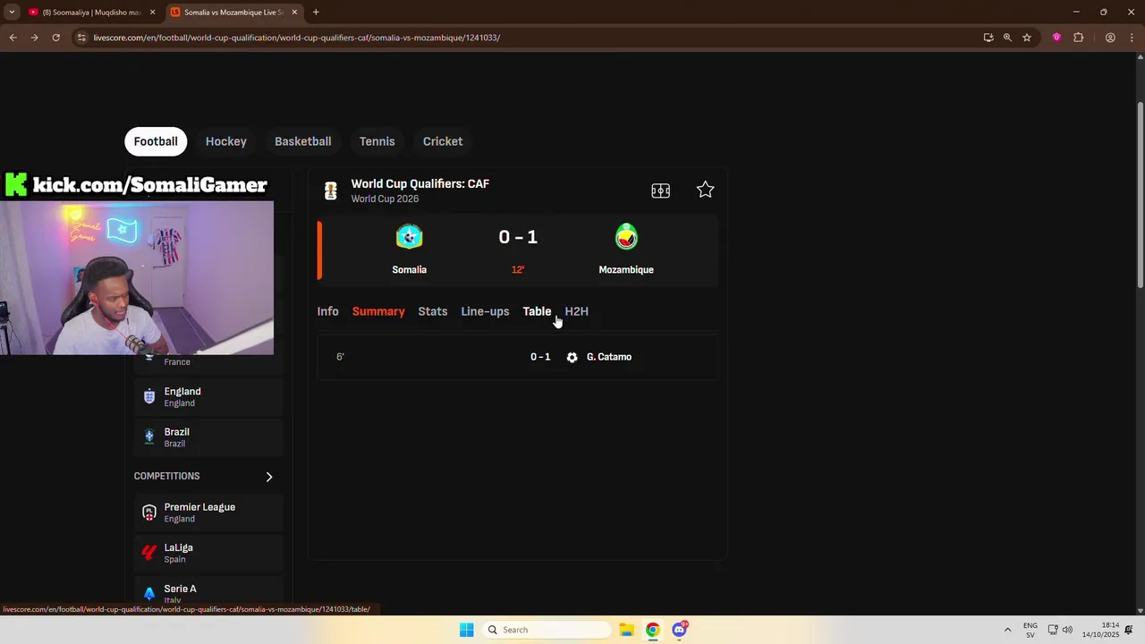Switch to Tennis sport
This screenshot has width=1145, height=644.
pos(377,141)
